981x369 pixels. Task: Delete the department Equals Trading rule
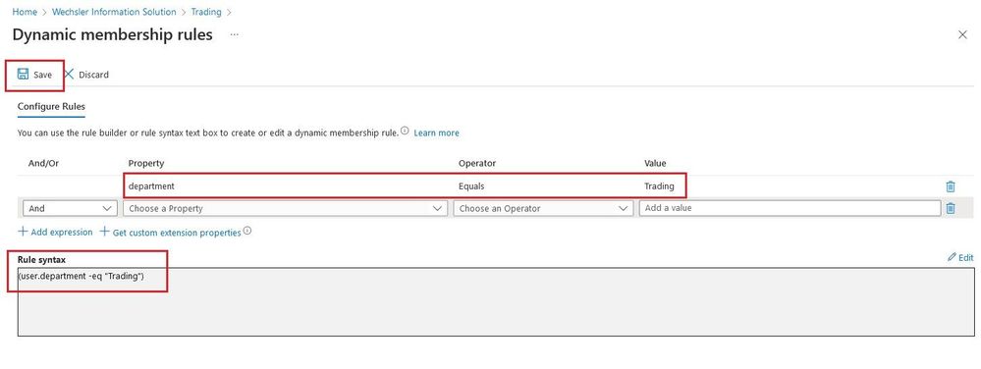point(951,185)
